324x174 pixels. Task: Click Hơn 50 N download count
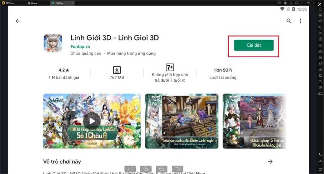tap(223, 70)
